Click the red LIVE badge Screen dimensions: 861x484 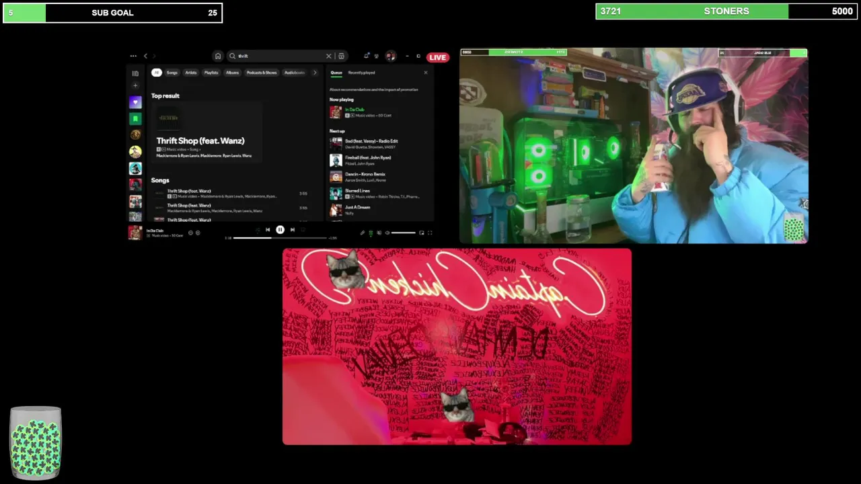point(438,57)
